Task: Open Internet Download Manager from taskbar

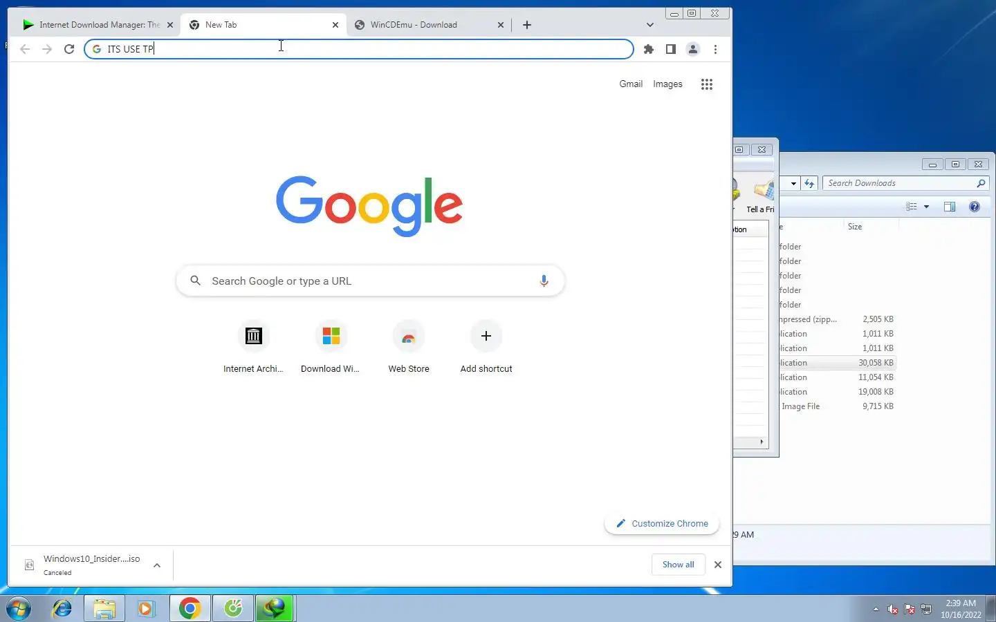Action: [x=275, y=609]
